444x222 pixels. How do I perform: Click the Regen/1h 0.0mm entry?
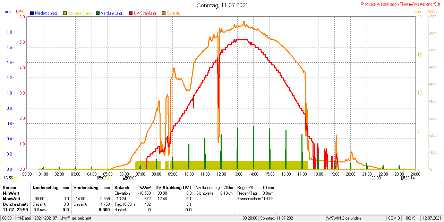click(x=256, y=187)
